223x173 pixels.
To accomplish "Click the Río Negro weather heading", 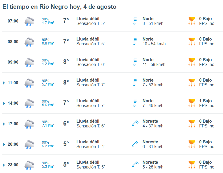I will coord(60,7).
